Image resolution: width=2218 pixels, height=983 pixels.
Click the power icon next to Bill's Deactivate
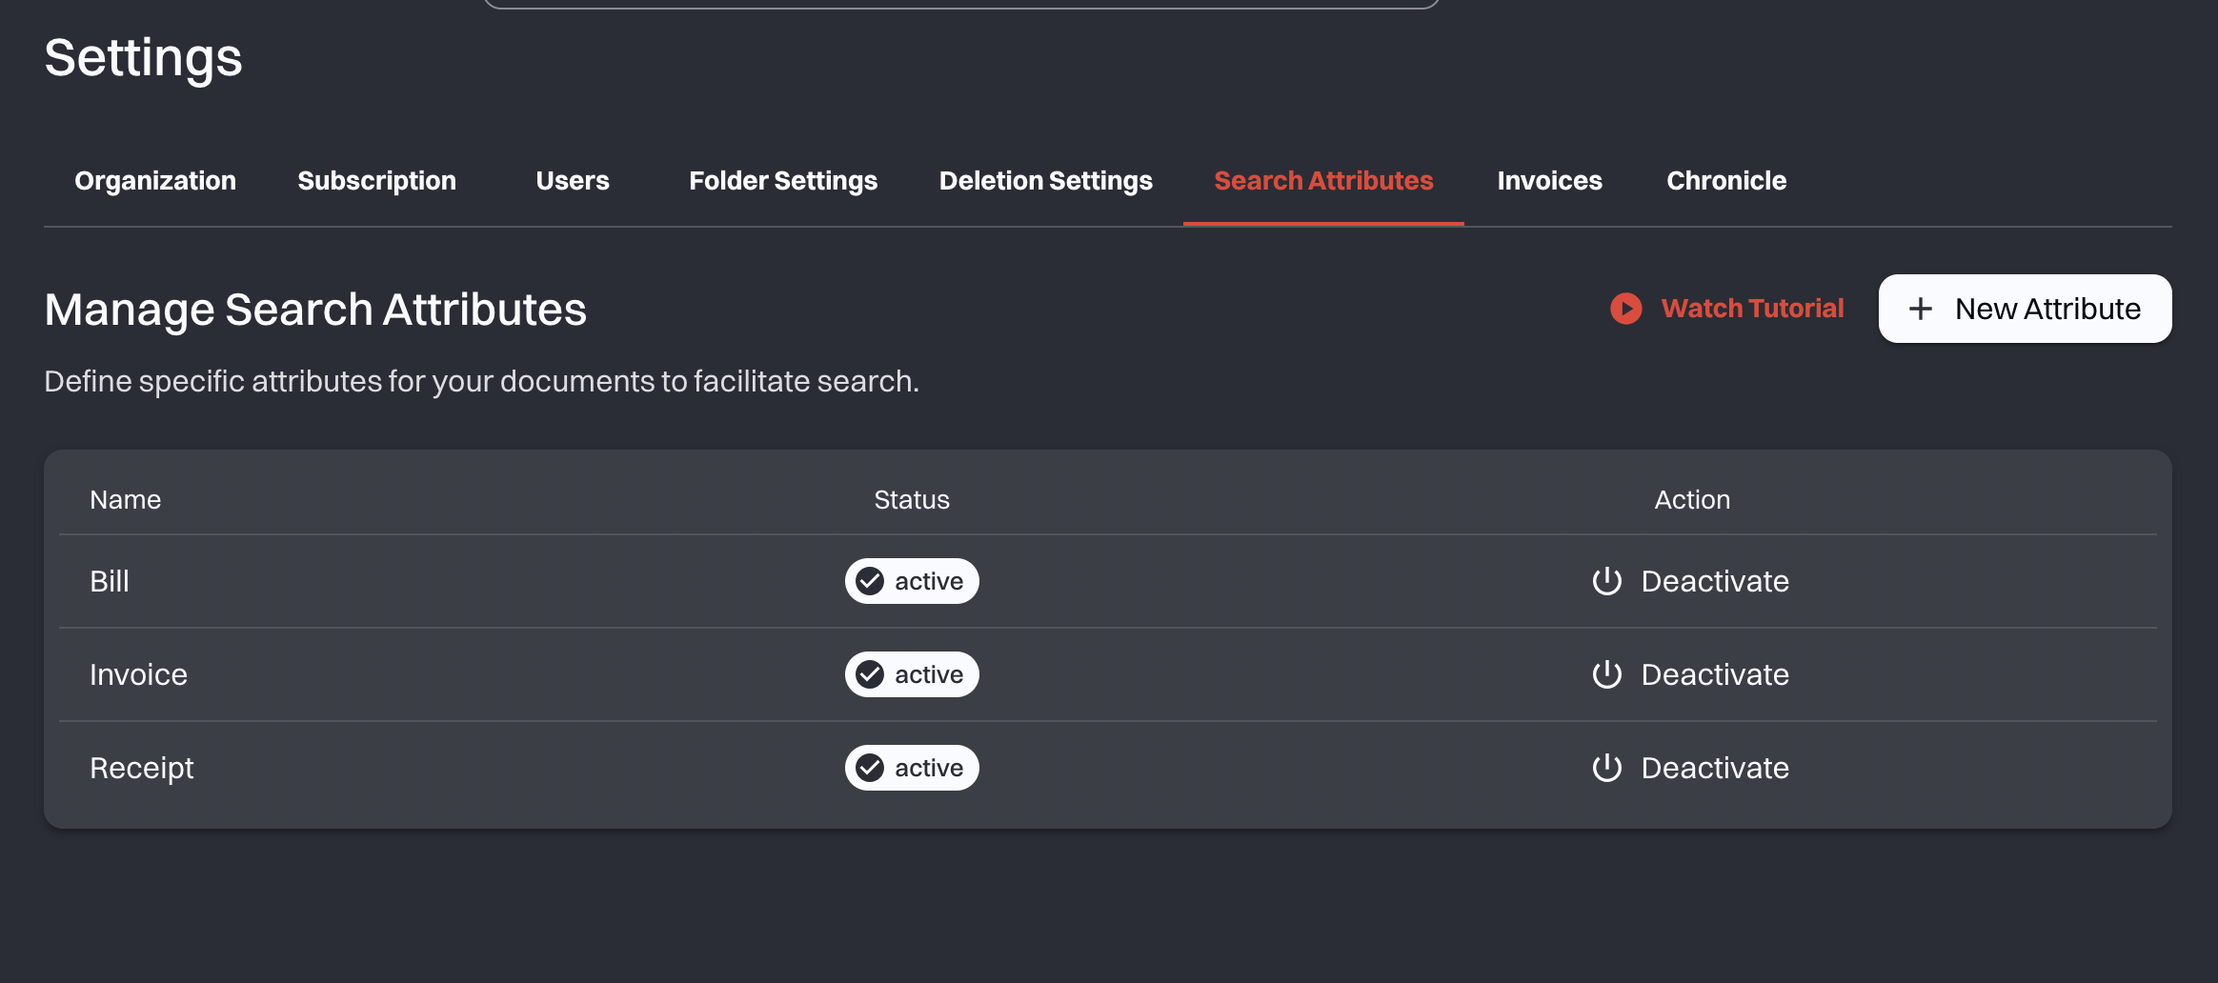[x=1607, y=581]
